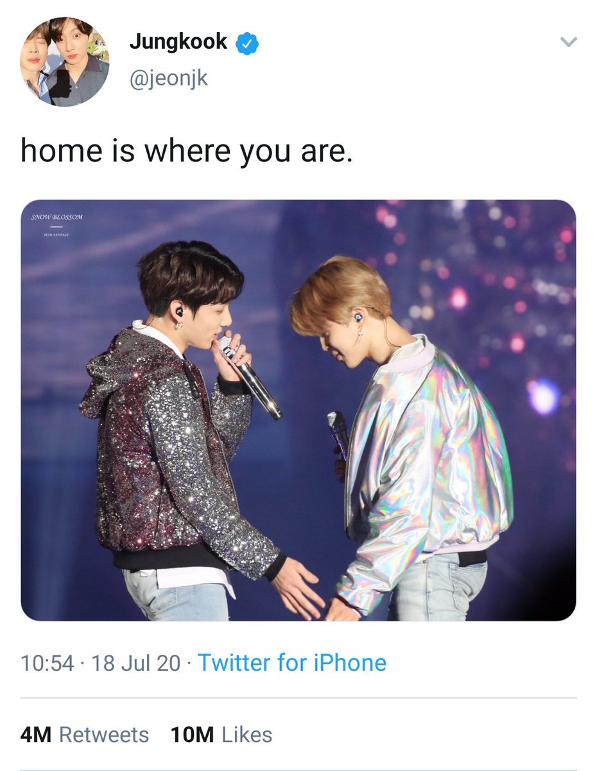Click the 18 Jul 20 date
Viewport: 597px width, 771px height.
coord(136,662)
